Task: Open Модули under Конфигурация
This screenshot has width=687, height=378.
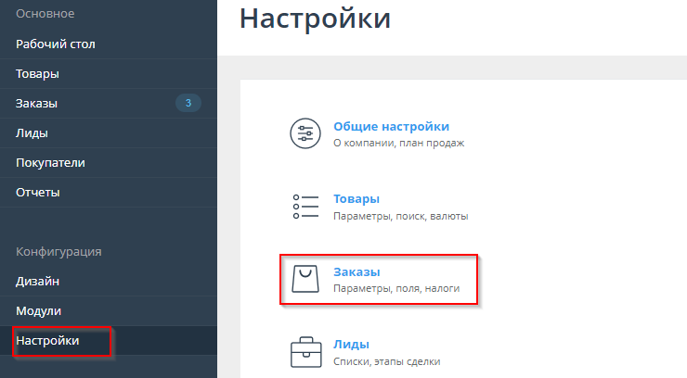Action: [38, 310]
